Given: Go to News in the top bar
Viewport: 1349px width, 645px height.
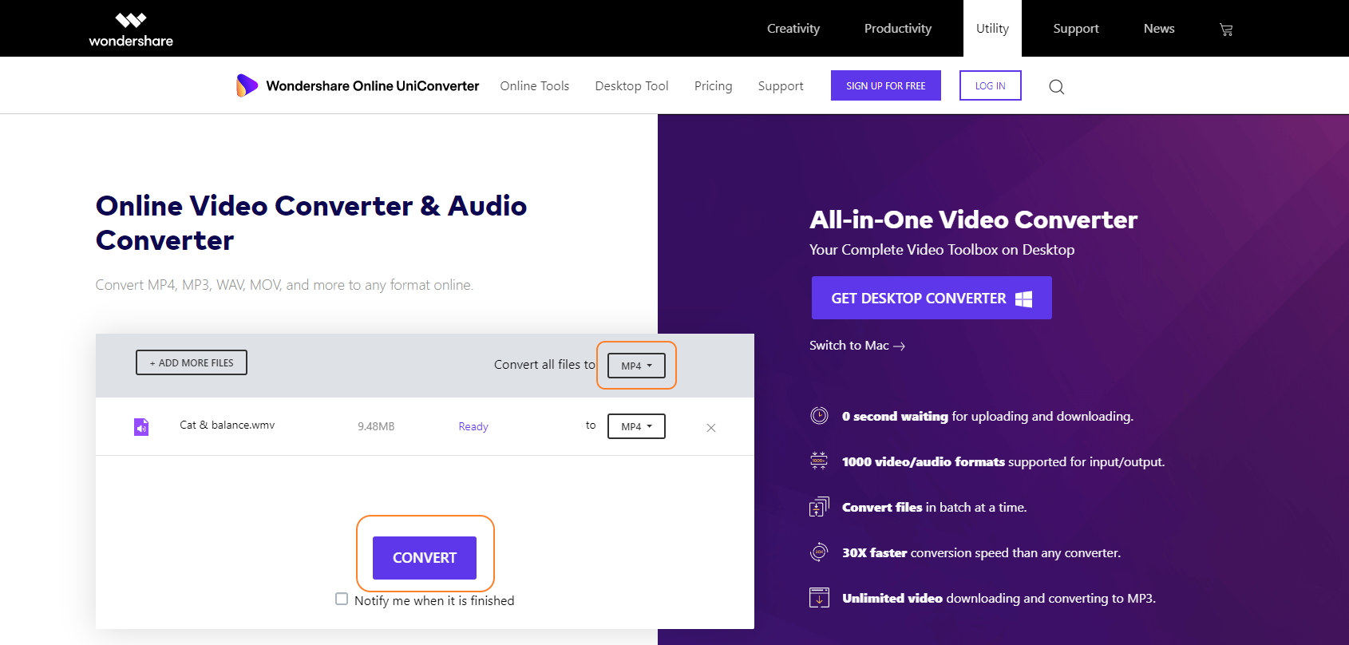Looking at the screenshot, I should 1158,29.
